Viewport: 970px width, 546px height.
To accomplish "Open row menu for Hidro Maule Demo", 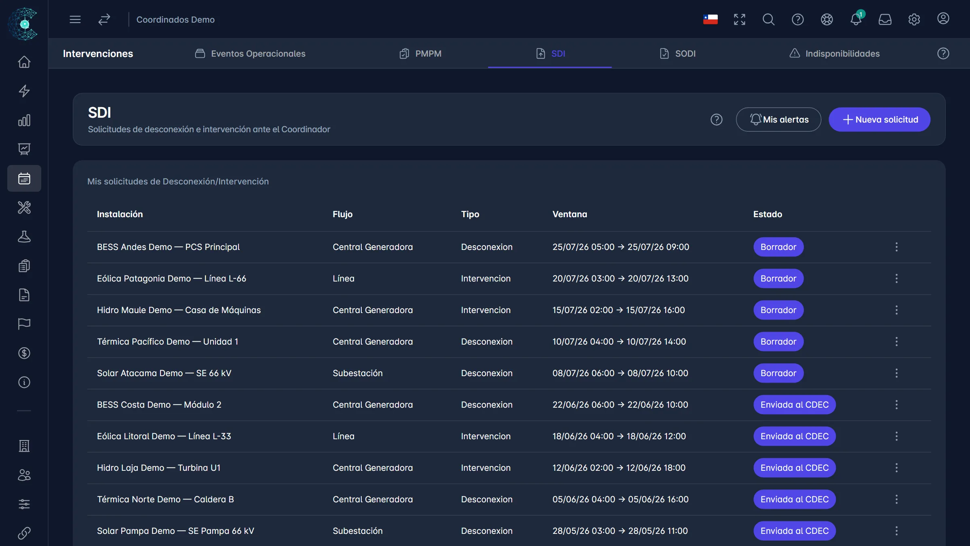I will (x=896, y=310).
